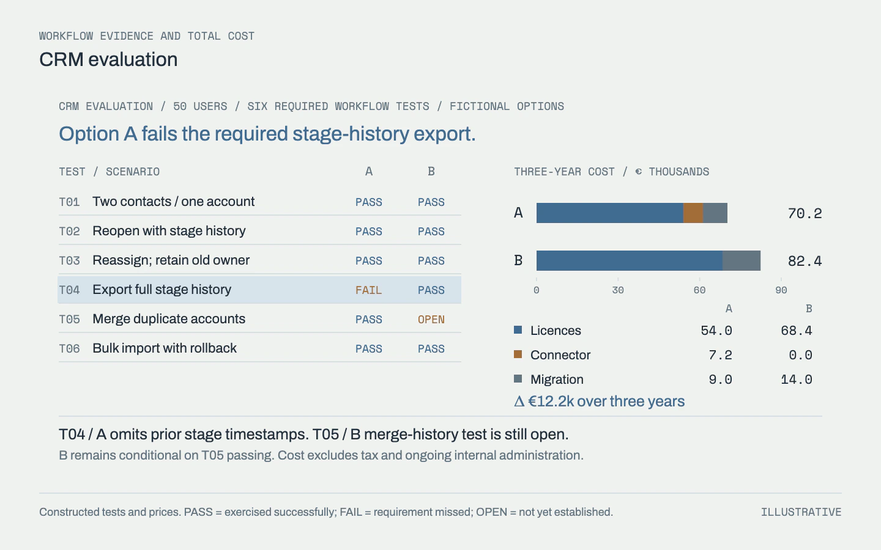Click the brown Connector legend swatch
This screenshot has width=881, height=550.
(518, 354)
